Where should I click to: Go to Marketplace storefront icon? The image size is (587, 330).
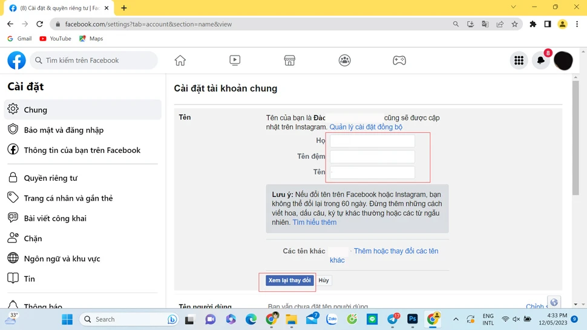[x=290, y=60]
